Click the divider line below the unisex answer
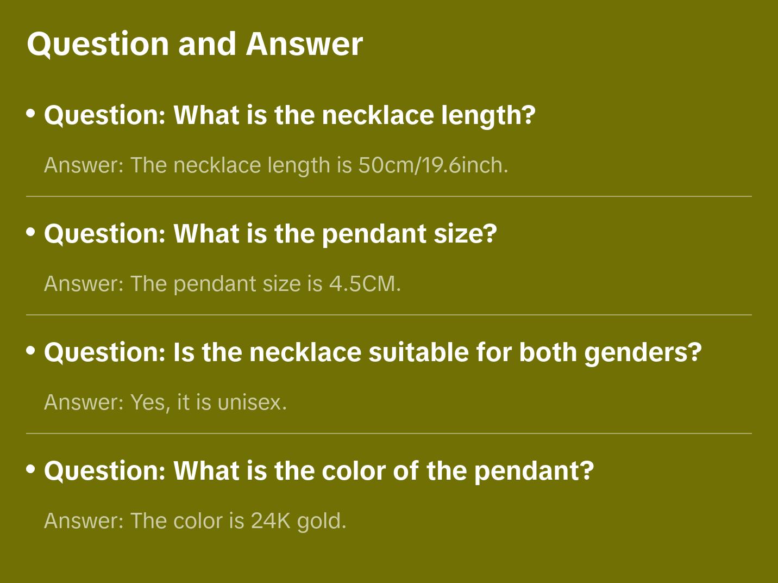The width and height of the screenshot is (778, 583). [x=389, y=433]
